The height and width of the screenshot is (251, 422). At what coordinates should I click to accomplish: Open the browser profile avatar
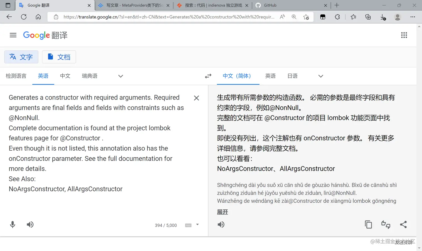click(398, 17)
